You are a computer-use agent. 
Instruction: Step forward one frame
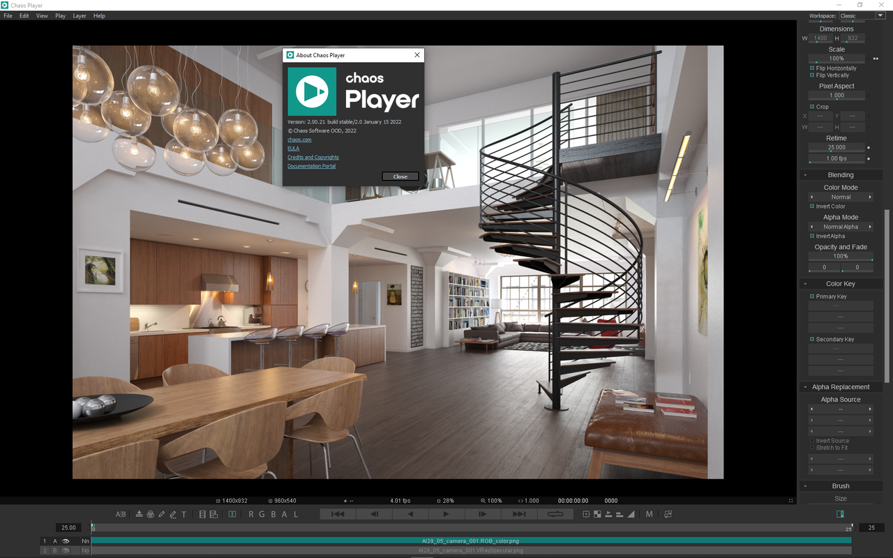coord(483,514)
